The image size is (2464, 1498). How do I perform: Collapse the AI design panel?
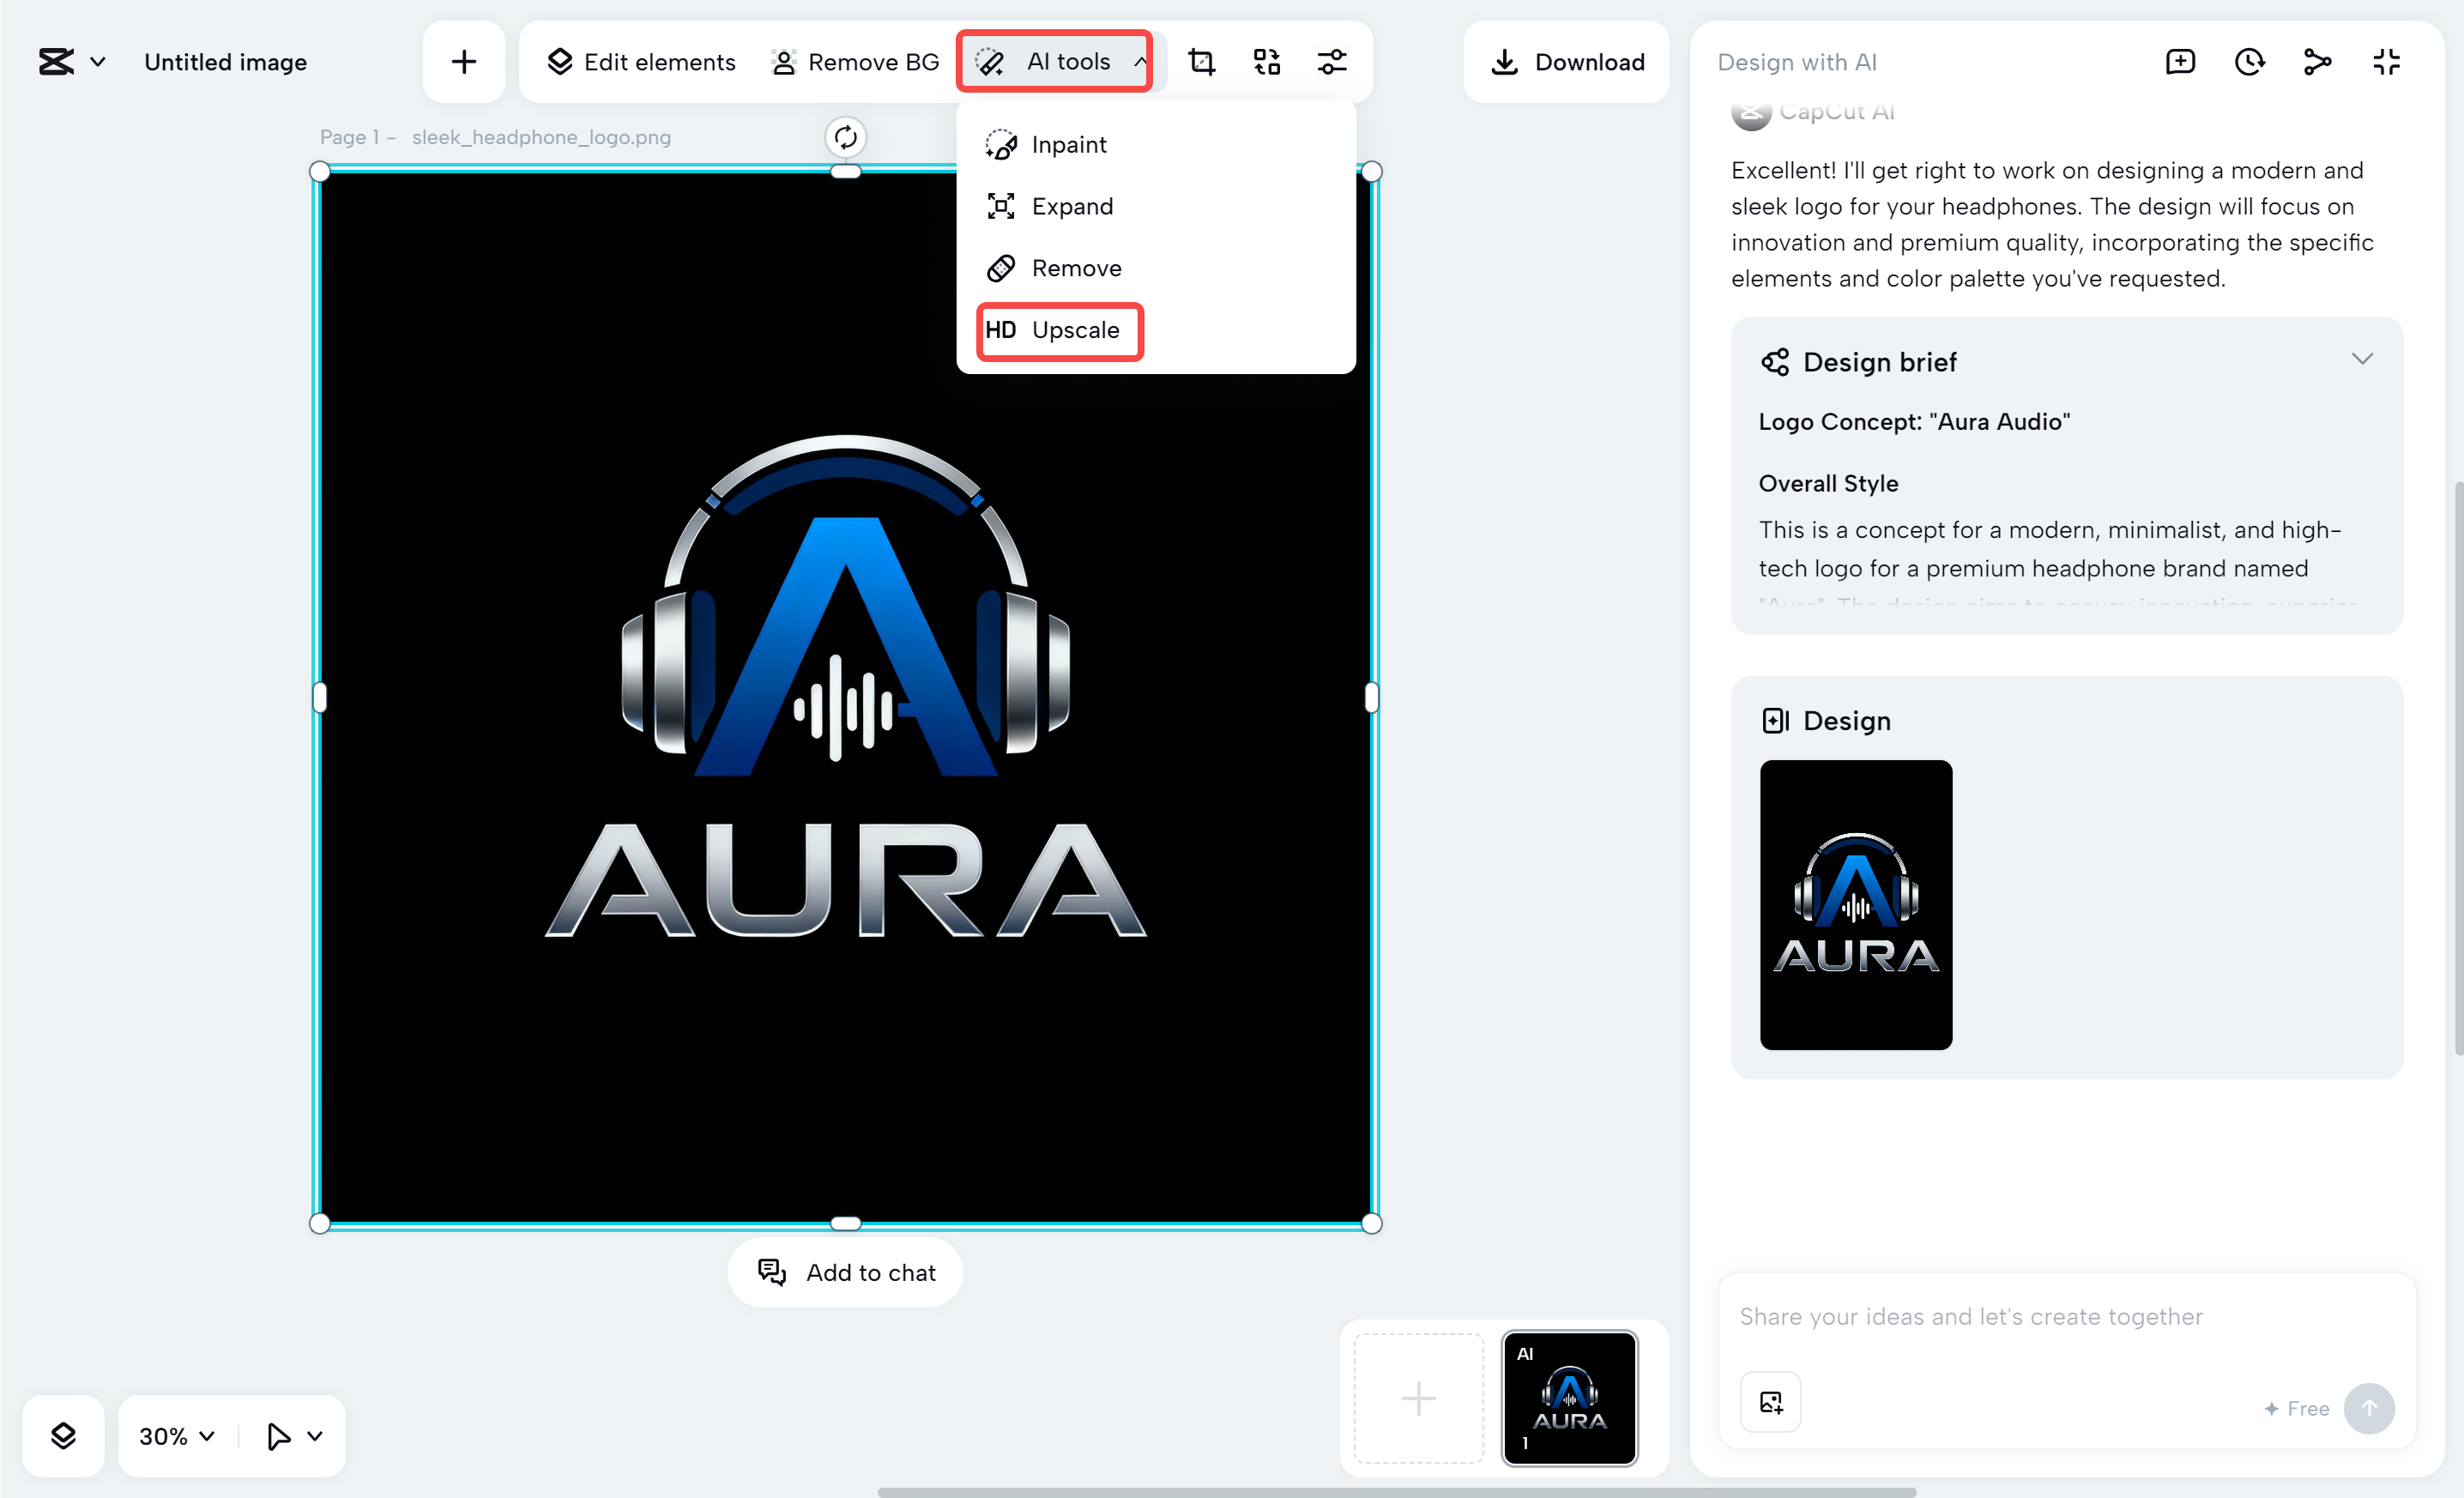tap(2386, 61)
